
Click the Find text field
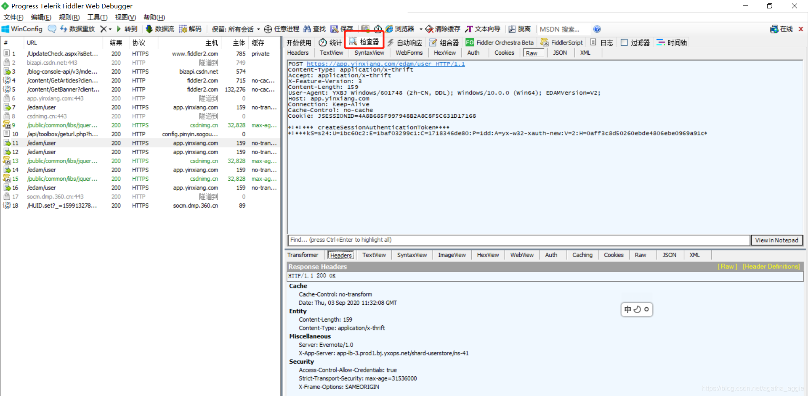(x=518, y=240)
